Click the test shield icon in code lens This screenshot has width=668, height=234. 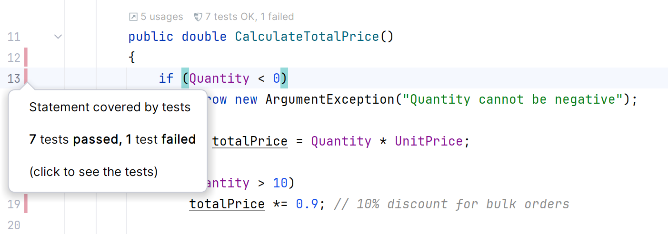point(198,17)
